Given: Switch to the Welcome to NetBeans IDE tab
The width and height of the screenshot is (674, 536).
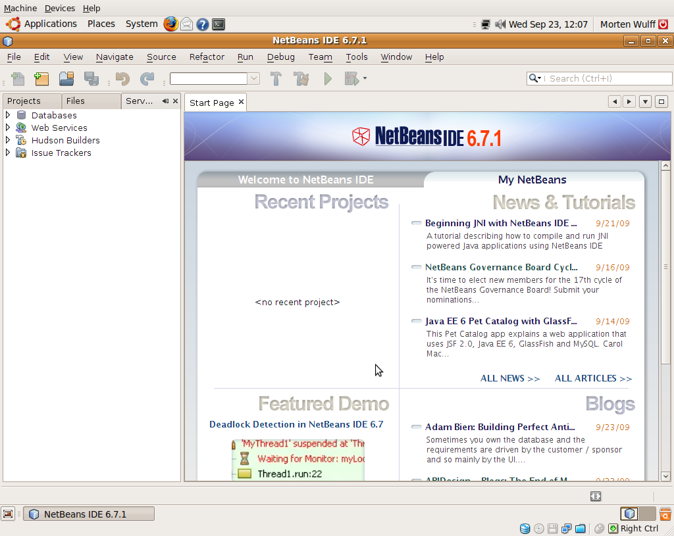Looking at the screenshot, I should pos(305,180).
